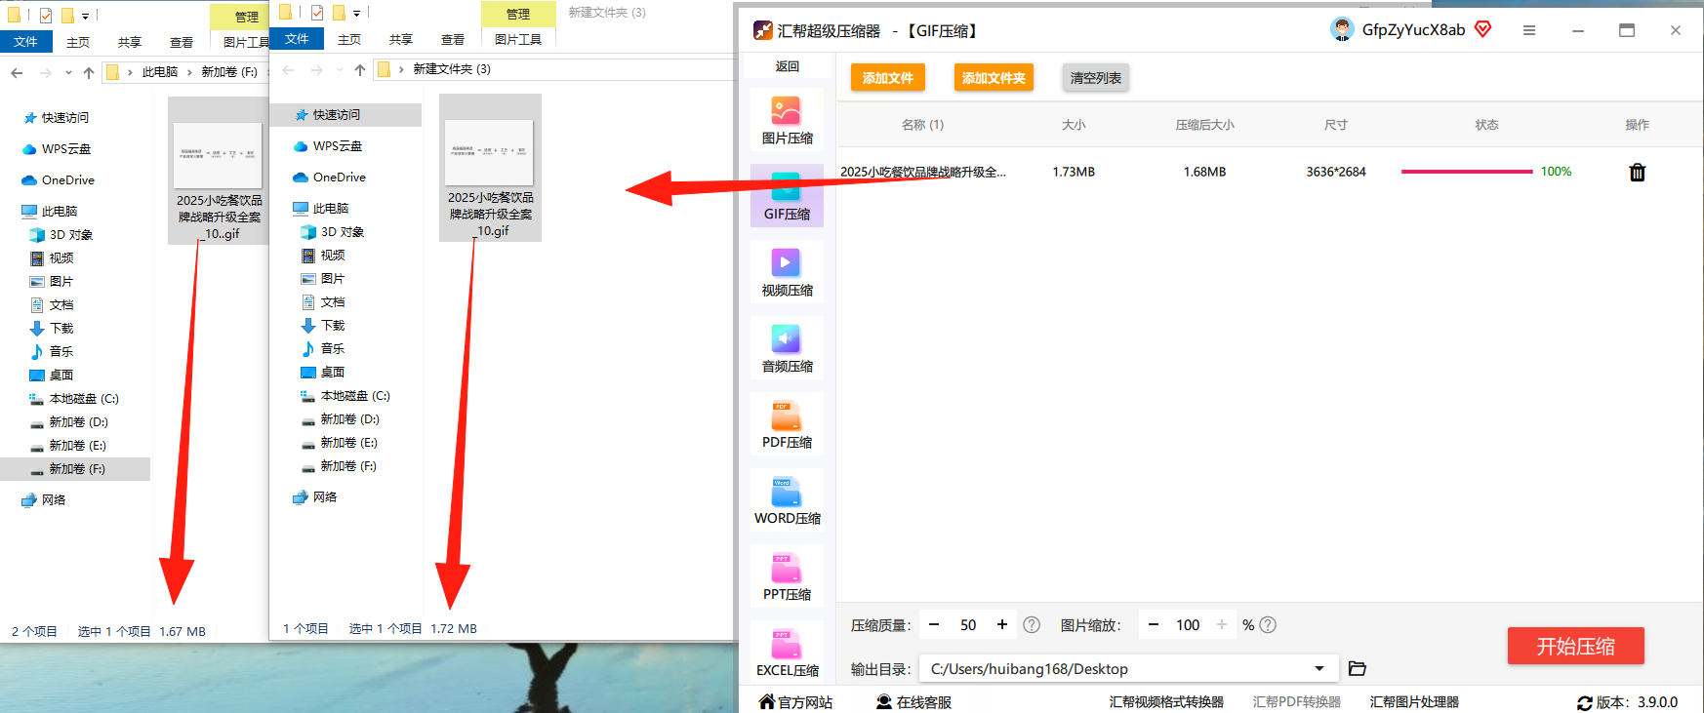Click the 添加文件 button
The image size is (1704, 713).
coord(888,78)
